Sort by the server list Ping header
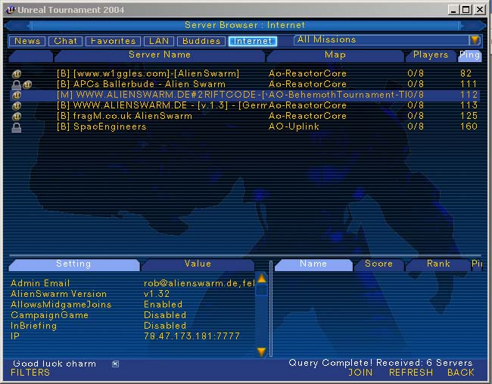Screen dimensions: 492x384 469,55
